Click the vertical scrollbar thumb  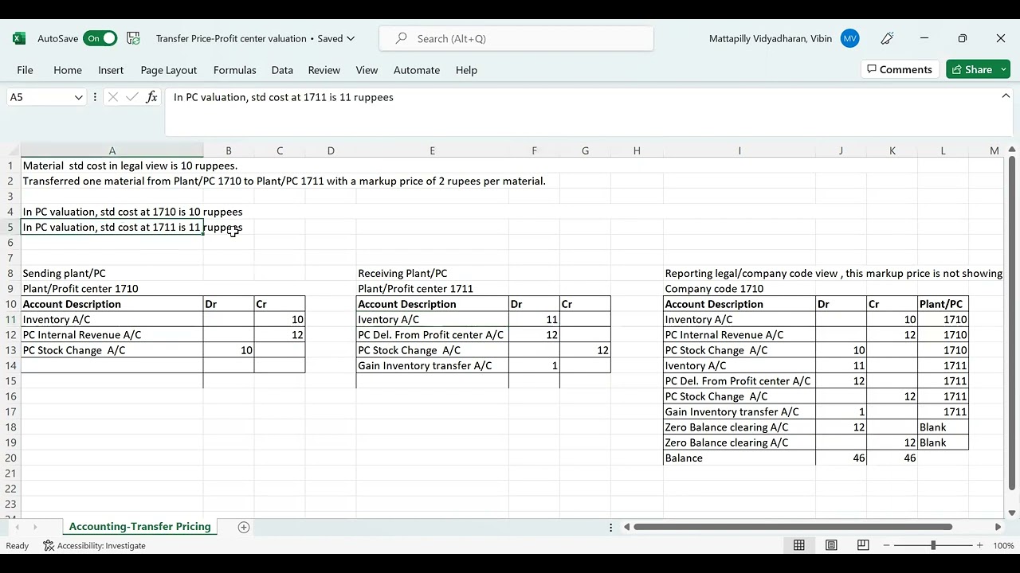coord(1012,323)
